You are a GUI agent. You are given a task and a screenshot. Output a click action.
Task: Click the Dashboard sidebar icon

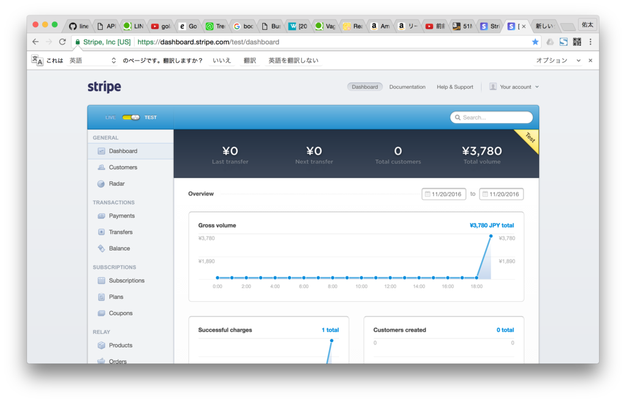point(101,151)
